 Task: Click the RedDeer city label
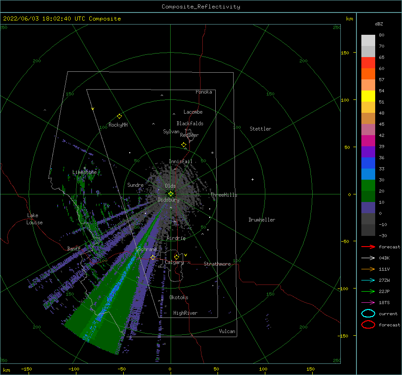coord(189,135)
